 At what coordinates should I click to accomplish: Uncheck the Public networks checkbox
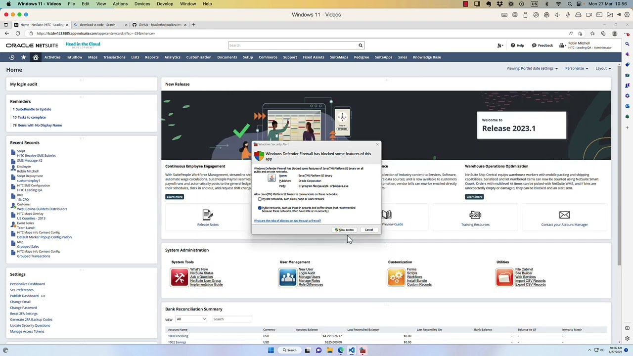(260, 208)
